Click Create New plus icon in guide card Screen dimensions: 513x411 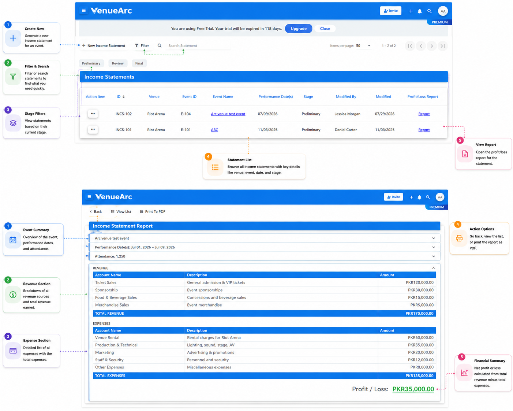click(x=13, y=38)
